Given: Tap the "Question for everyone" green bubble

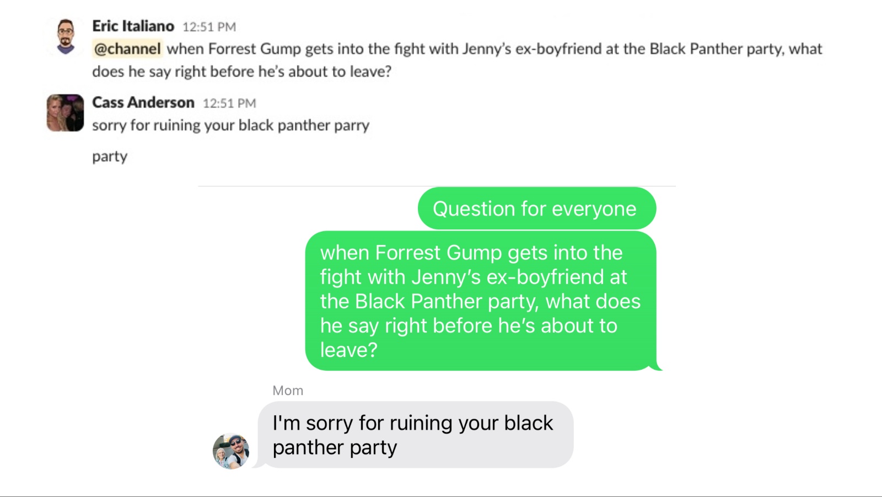Looking at the screenshot, I should [535, 209].
